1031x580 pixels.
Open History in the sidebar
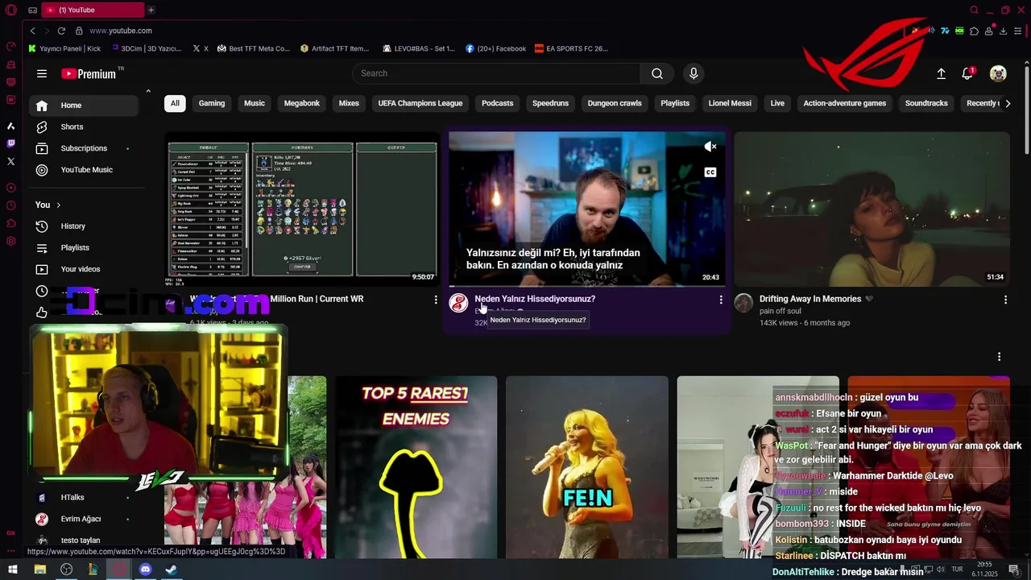tap(84, 226)
